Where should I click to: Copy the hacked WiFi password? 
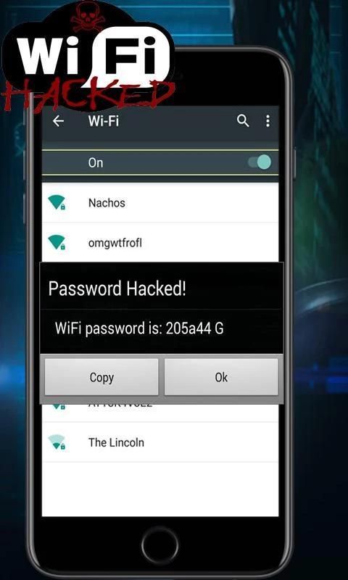click(101, 377)
